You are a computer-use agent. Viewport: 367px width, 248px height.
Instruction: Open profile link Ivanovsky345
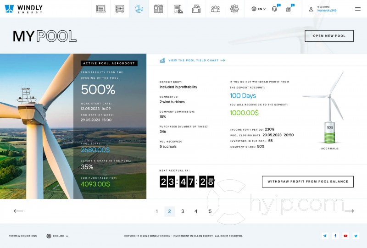coord(327,10)
